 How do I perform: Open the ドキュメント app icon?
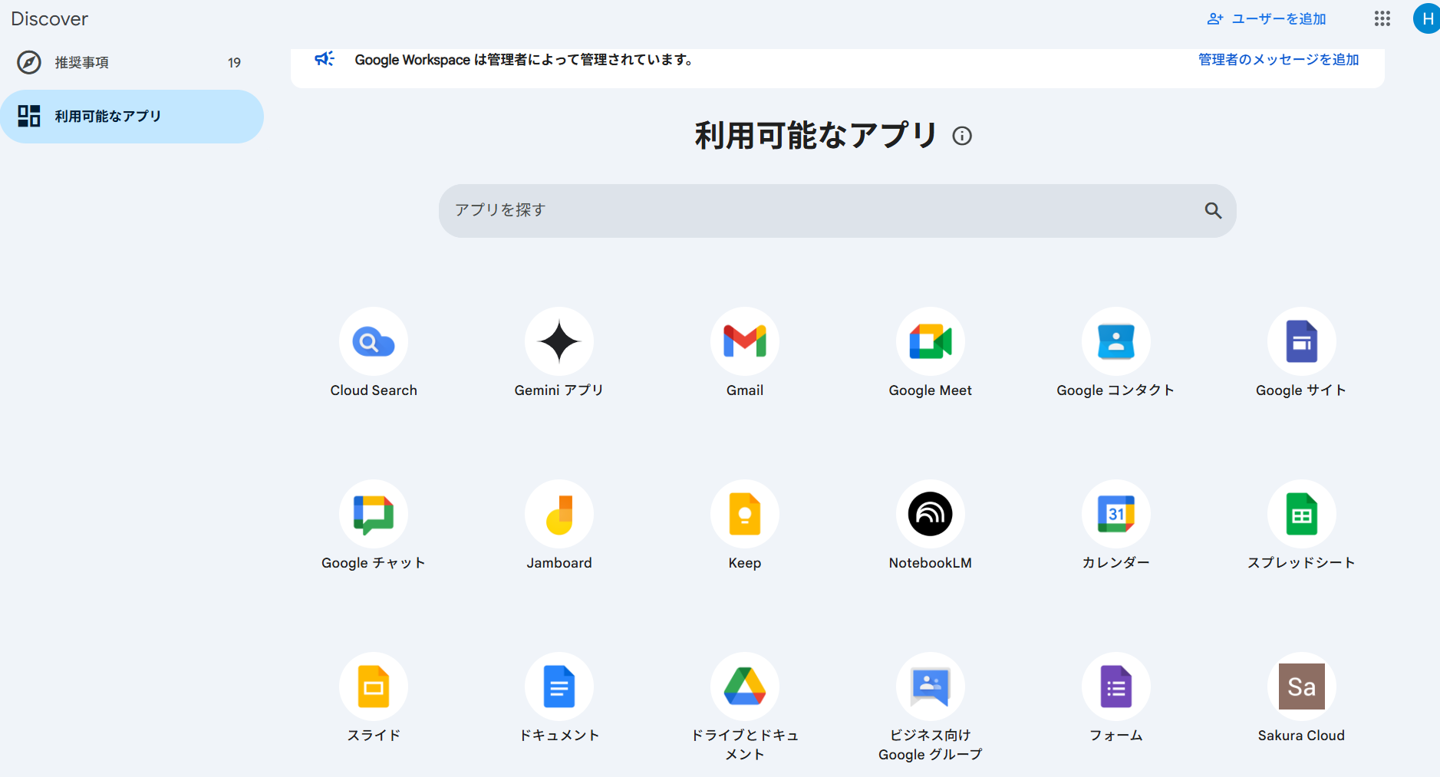click(559, 686)
